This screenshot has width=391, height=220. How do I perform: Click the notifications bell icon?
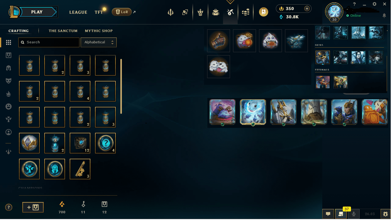tap(384, 16)
